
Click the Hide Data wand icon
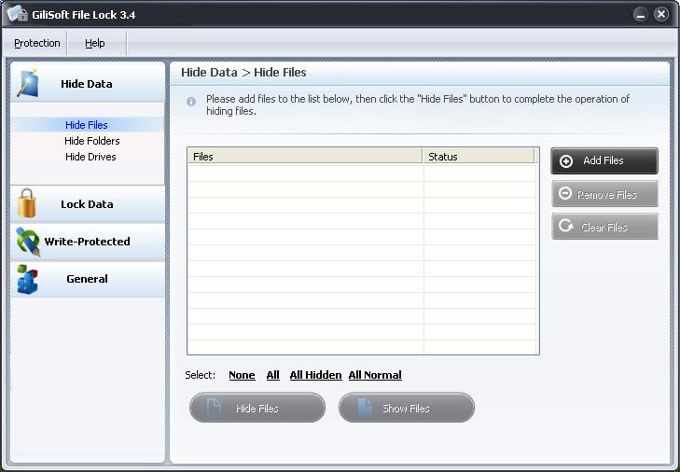pyautogui.click(x=28, y=82)
